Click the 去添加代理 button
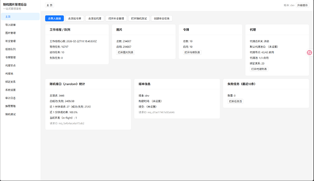 [95, 18]
